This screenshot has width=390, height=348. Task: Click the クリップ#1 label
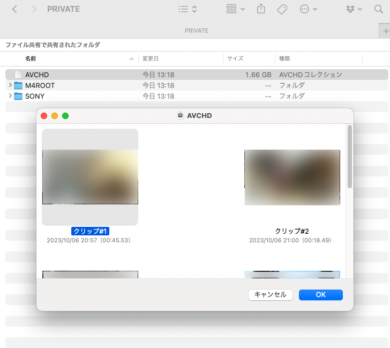[91, 231]
